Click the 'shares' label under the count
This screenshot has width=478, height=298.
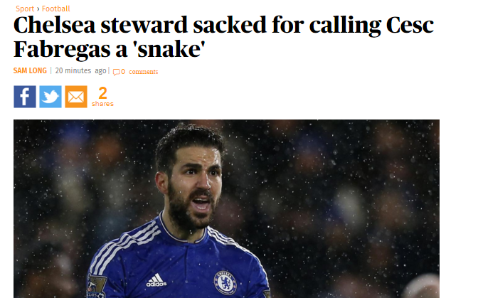click(x=102, y=104)
